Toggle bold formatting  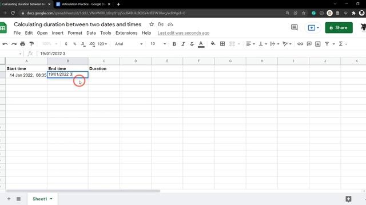(x=174, y=44)
